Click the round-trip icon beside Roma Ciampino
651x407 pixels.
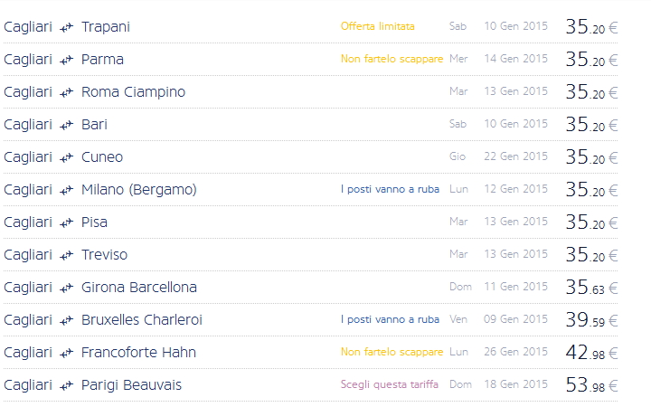tap(67, 92)
